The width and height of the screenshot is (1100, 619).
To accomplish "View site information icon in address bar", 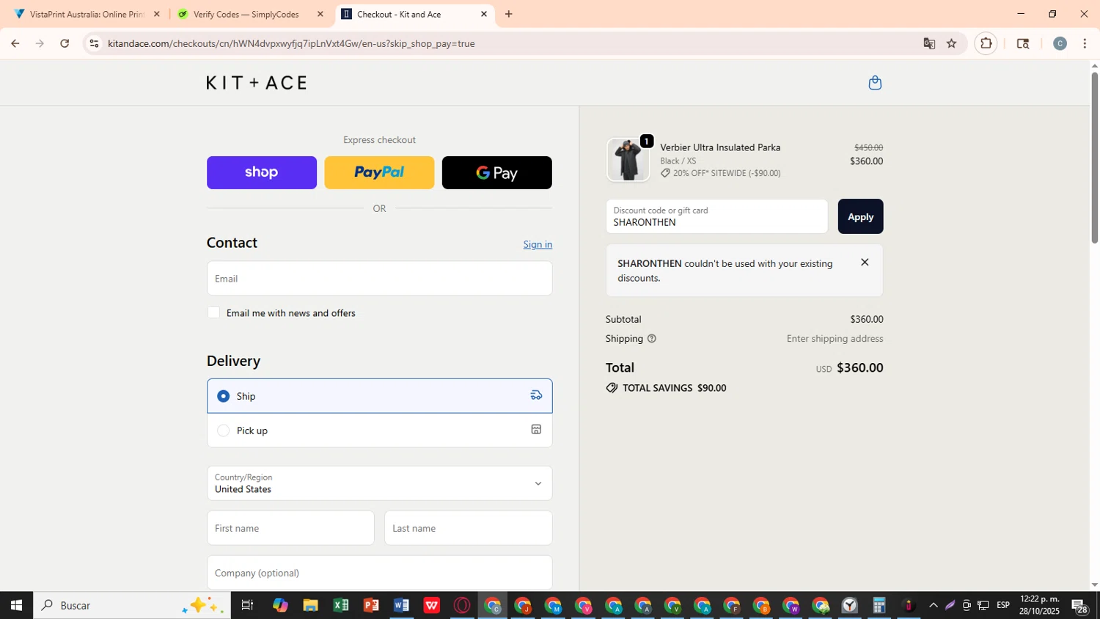I will 94,43.
